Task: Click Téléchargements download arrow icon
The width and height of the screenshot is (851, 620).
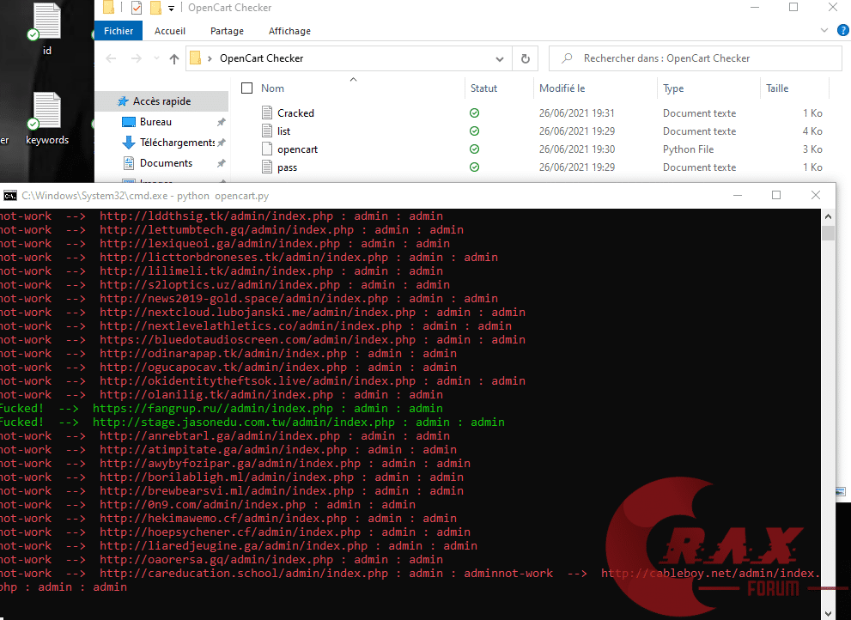Action: 129,143
